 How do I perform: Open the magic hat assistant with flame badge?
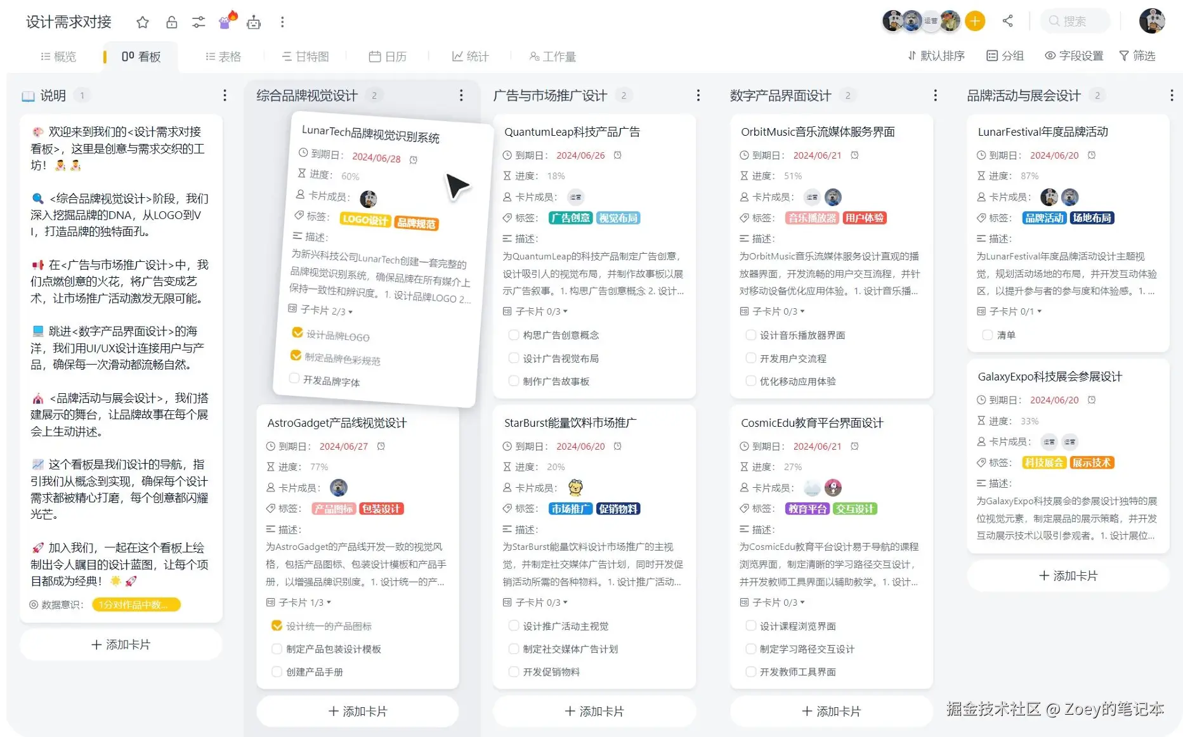point(225,21)
